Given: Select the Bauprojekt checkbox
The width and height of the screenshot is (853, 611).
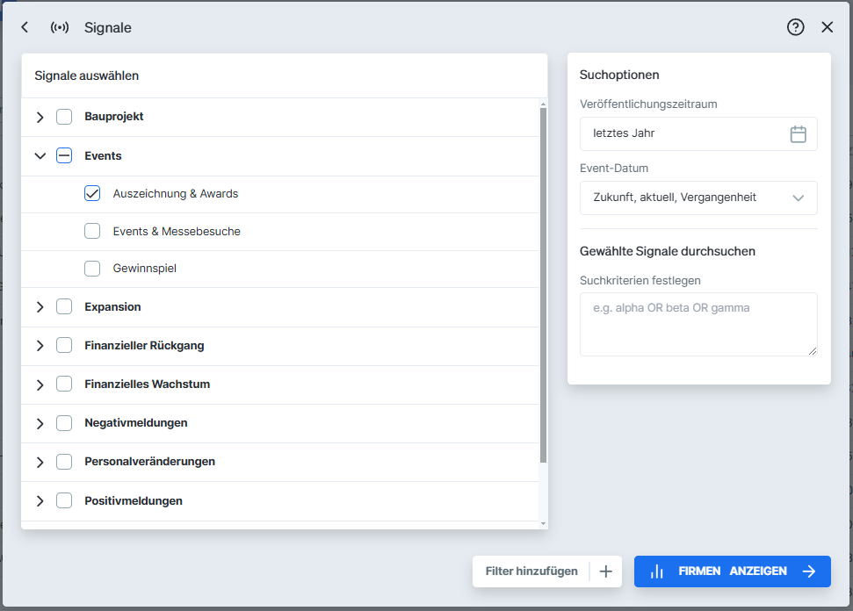Looking at the screenshot, I should coord(64,116).
